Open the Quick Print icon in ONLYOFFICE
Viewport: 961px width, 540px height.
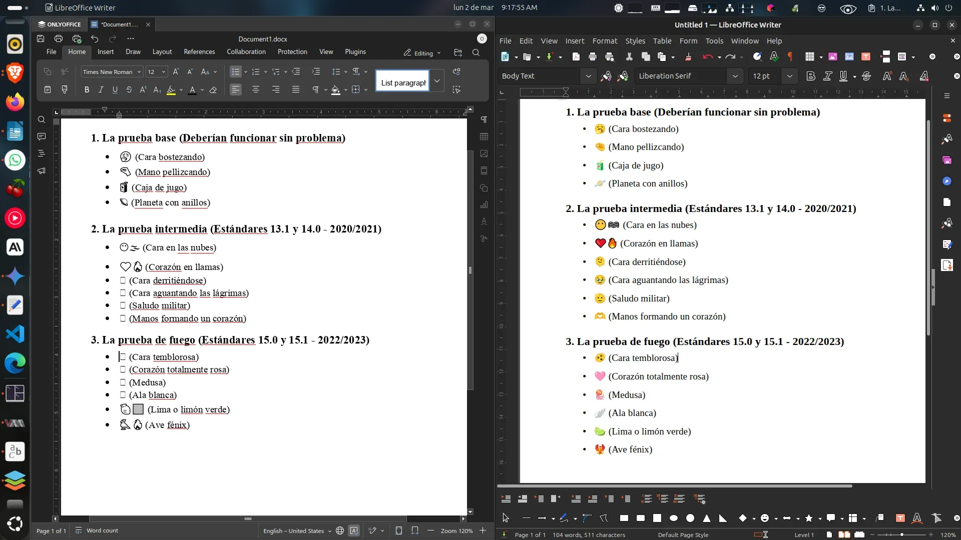click(x=76, y=38)
